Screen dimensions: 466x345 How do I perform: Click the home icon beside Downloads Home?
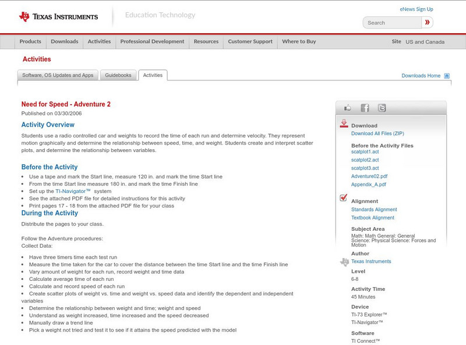pyautogui.click(x=447, y=76)
